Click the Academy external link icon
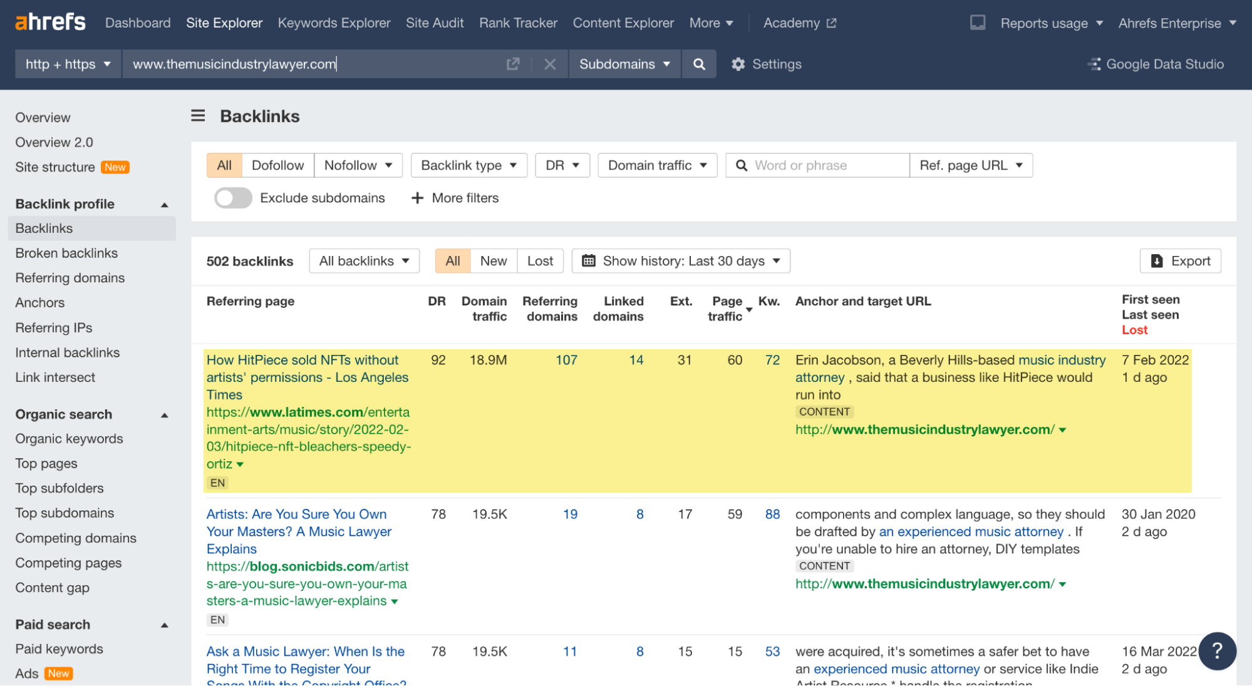The width and height of the screenshot is (1252, 686). [x=831, y=23]
